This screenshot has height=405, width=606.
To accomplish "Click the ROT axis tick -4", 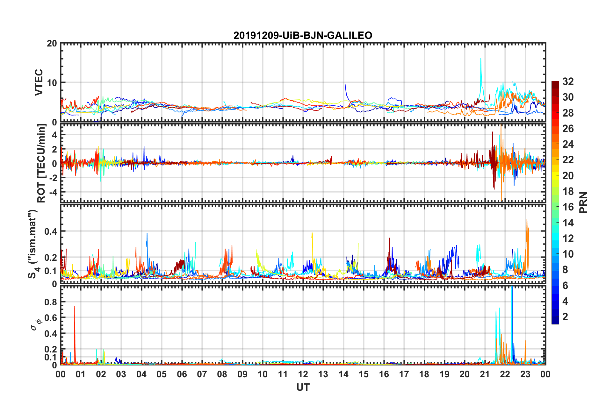I will [x=54, y=192].
